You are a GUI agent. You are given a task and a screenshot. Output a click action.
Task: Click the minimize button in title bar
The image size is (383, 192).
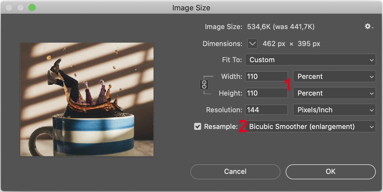pyautogui.click(x=20, y=8)
